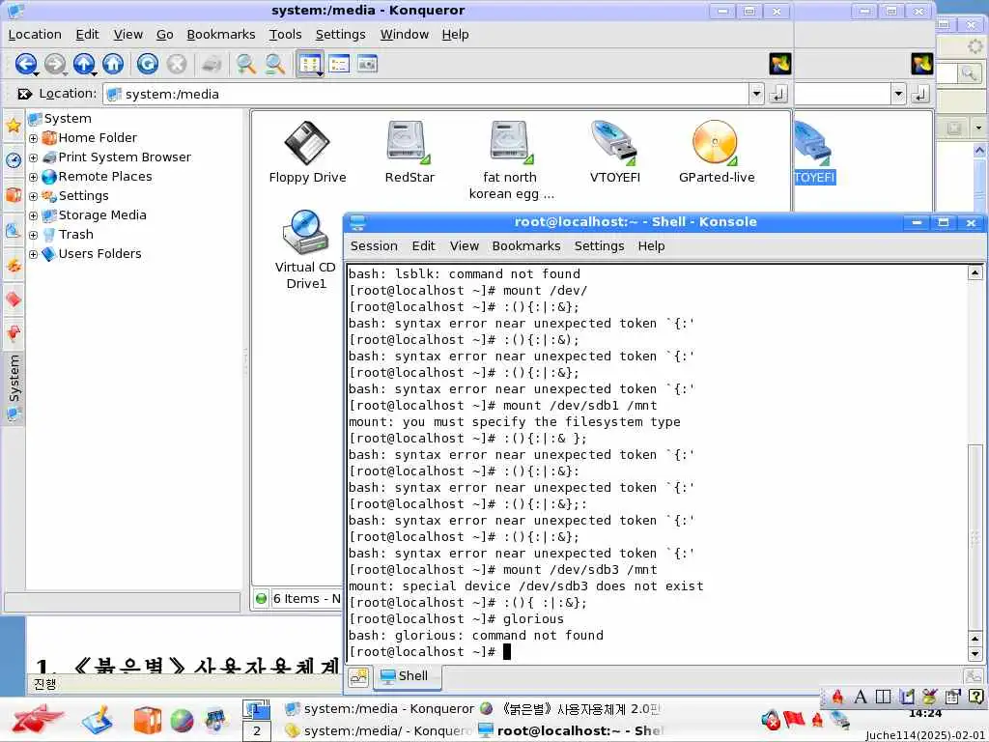Click the red flag tray icon
This screenshot has height=742, width=989.
coord(794,719)
